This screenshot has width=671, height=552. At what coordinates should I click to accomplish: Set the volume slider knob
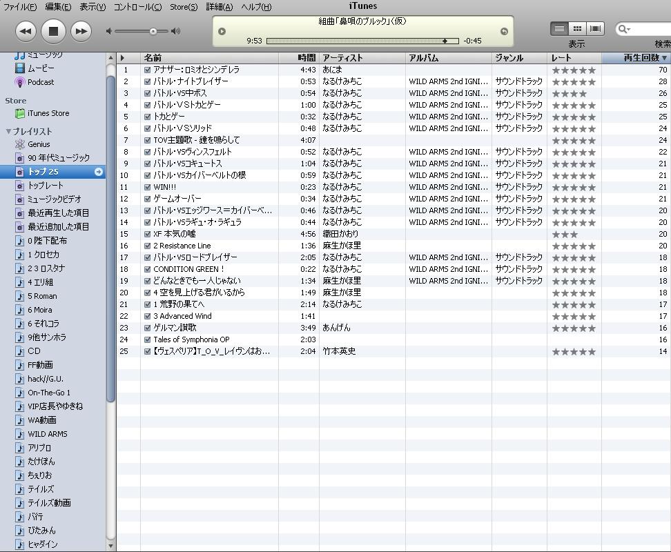click(x=153, y=31)
